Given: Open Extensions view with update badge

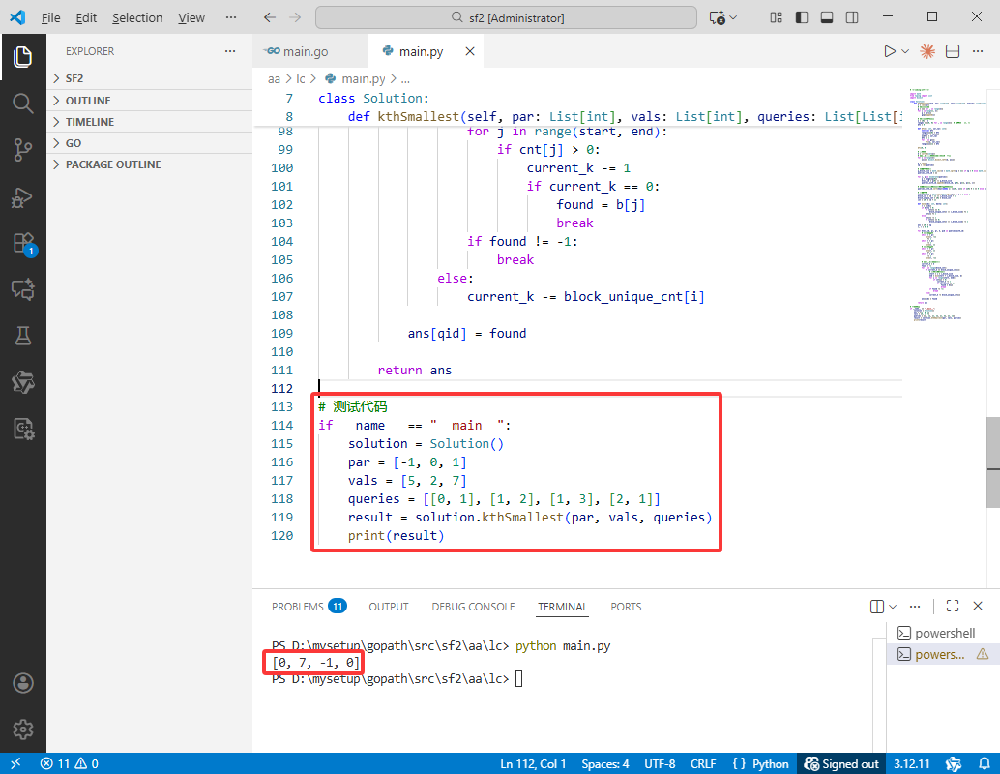Looking at the screenshot, I should point(23,244).
